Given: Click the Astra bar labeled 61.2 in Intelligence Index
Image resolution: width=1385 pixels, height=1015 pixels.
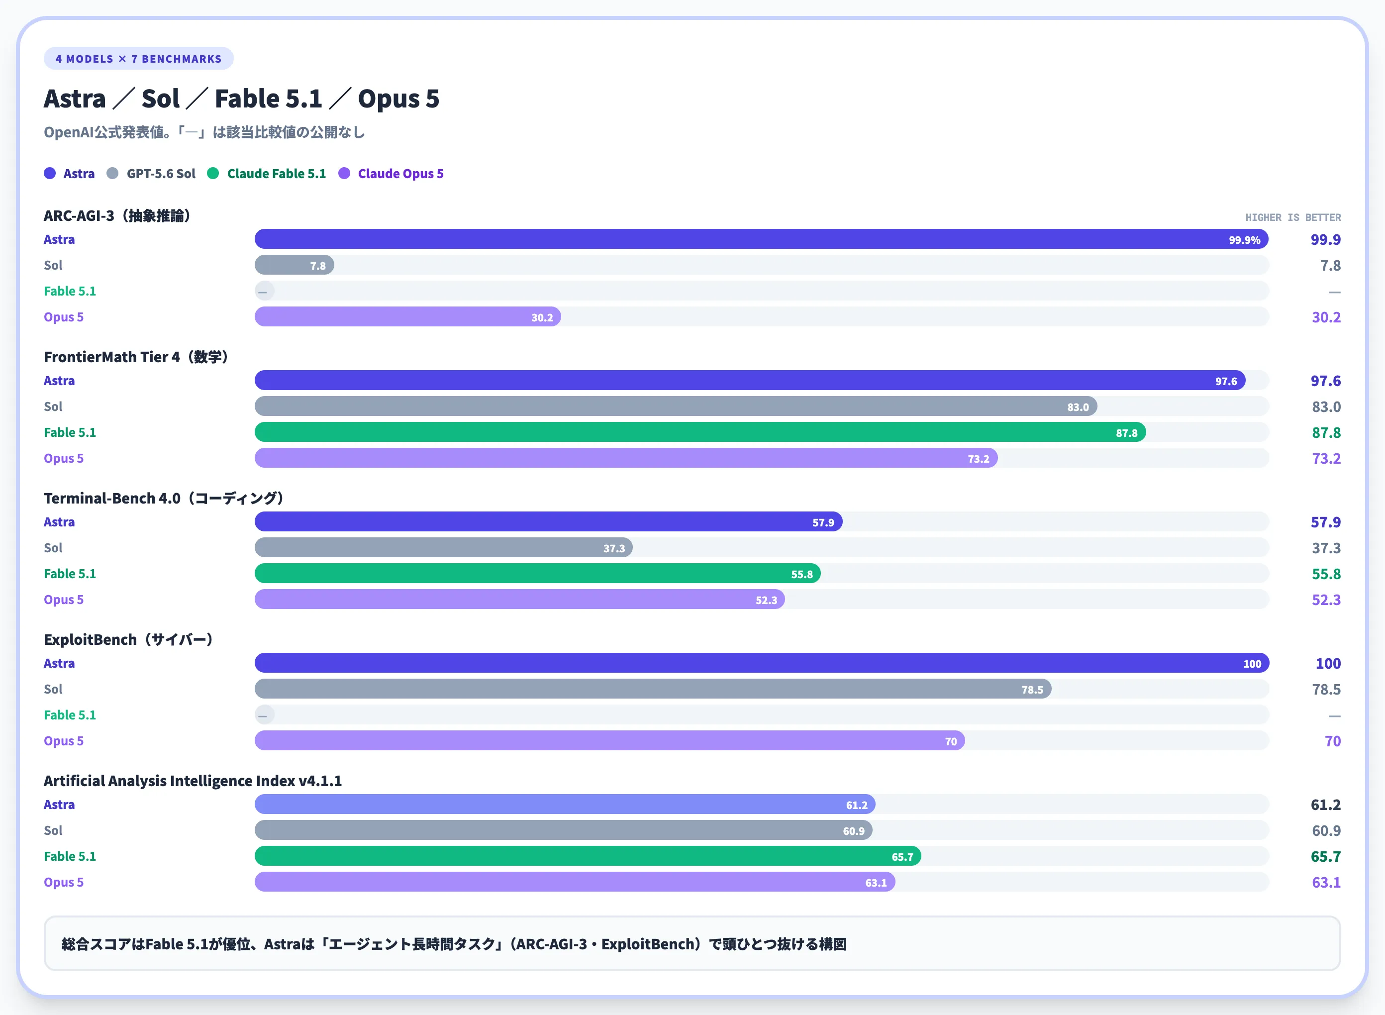Looking at the screenshot, I should (565, 804).
